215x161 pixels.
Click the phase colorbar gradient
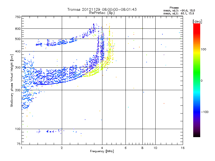197,80
